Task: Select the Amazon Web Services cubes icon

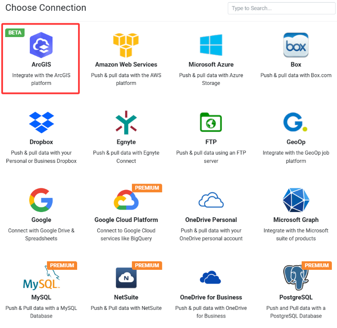Action: pyautogui.click(x=126, y=45)
